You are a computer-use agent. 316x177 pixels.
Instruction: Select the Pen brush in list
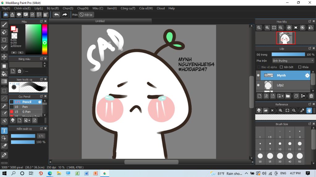26,107
